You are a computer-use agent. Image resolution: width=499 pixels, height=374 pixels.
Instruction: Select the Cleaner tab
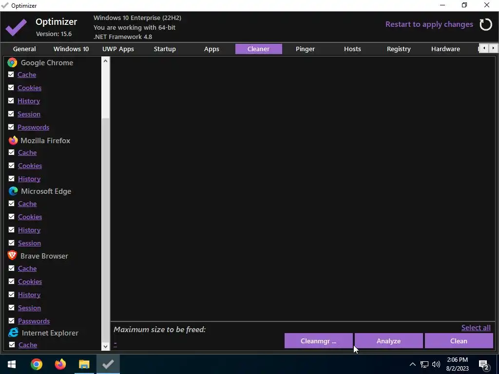(258, 49)
